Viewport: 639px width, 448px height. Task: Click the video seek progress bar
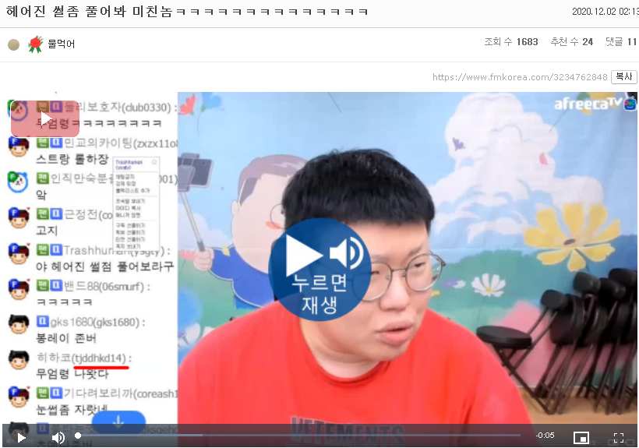coord(298,436)
